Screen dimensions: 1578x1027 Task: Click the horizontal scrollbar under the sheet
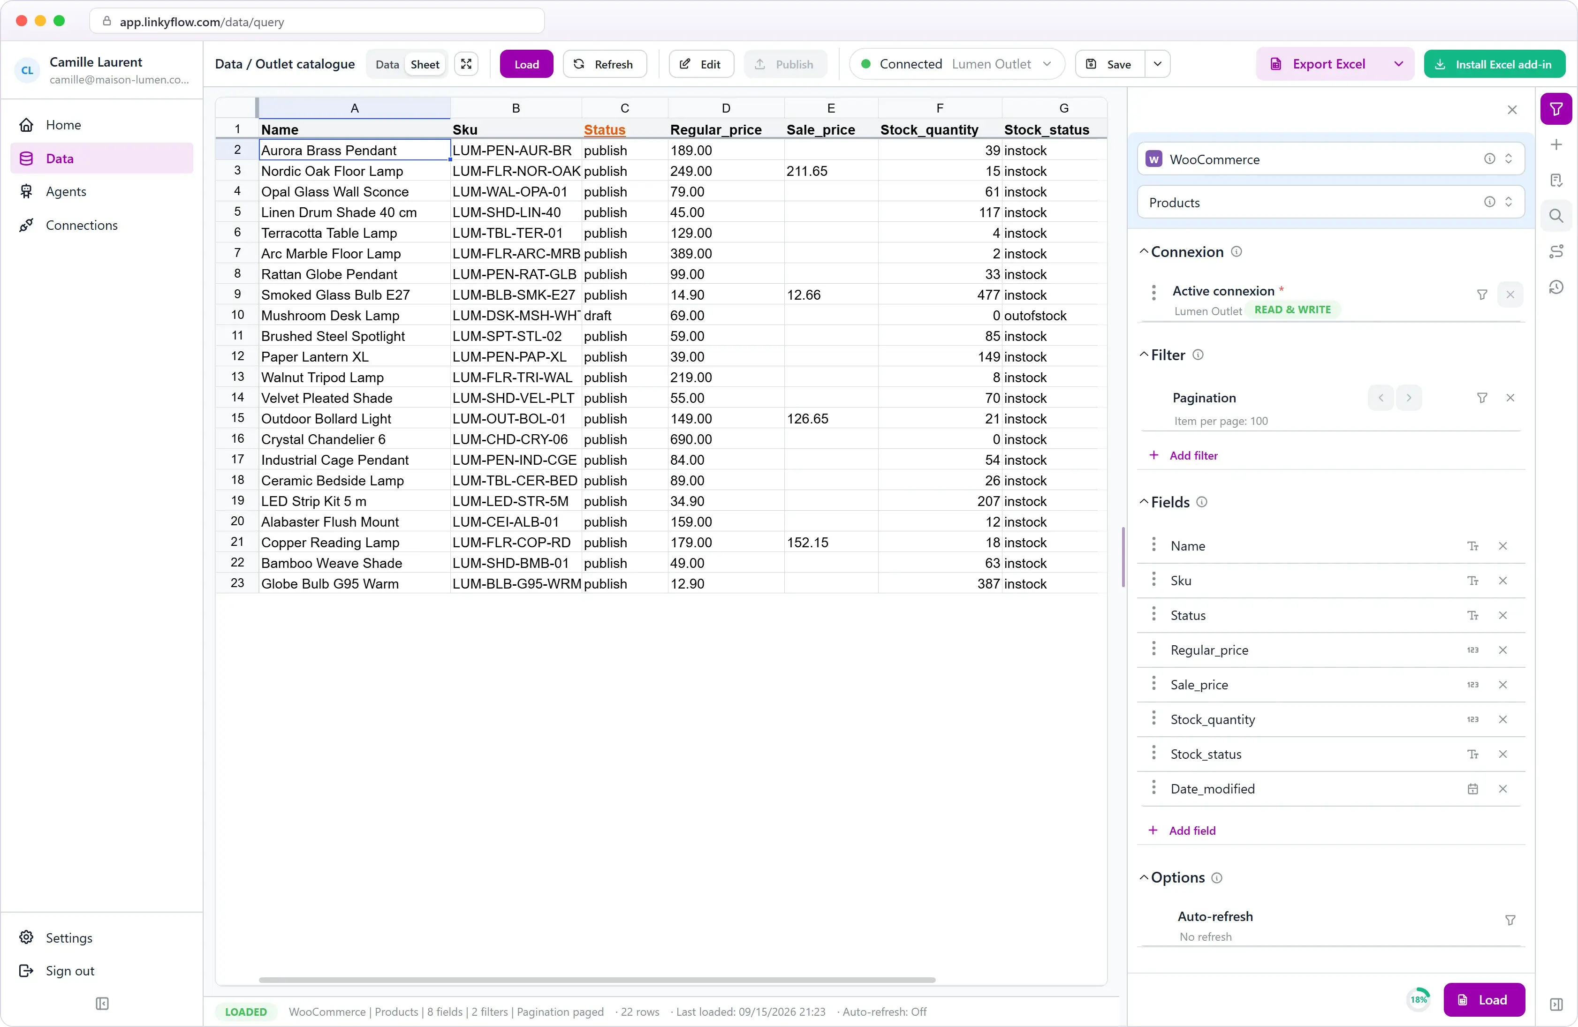597,980
